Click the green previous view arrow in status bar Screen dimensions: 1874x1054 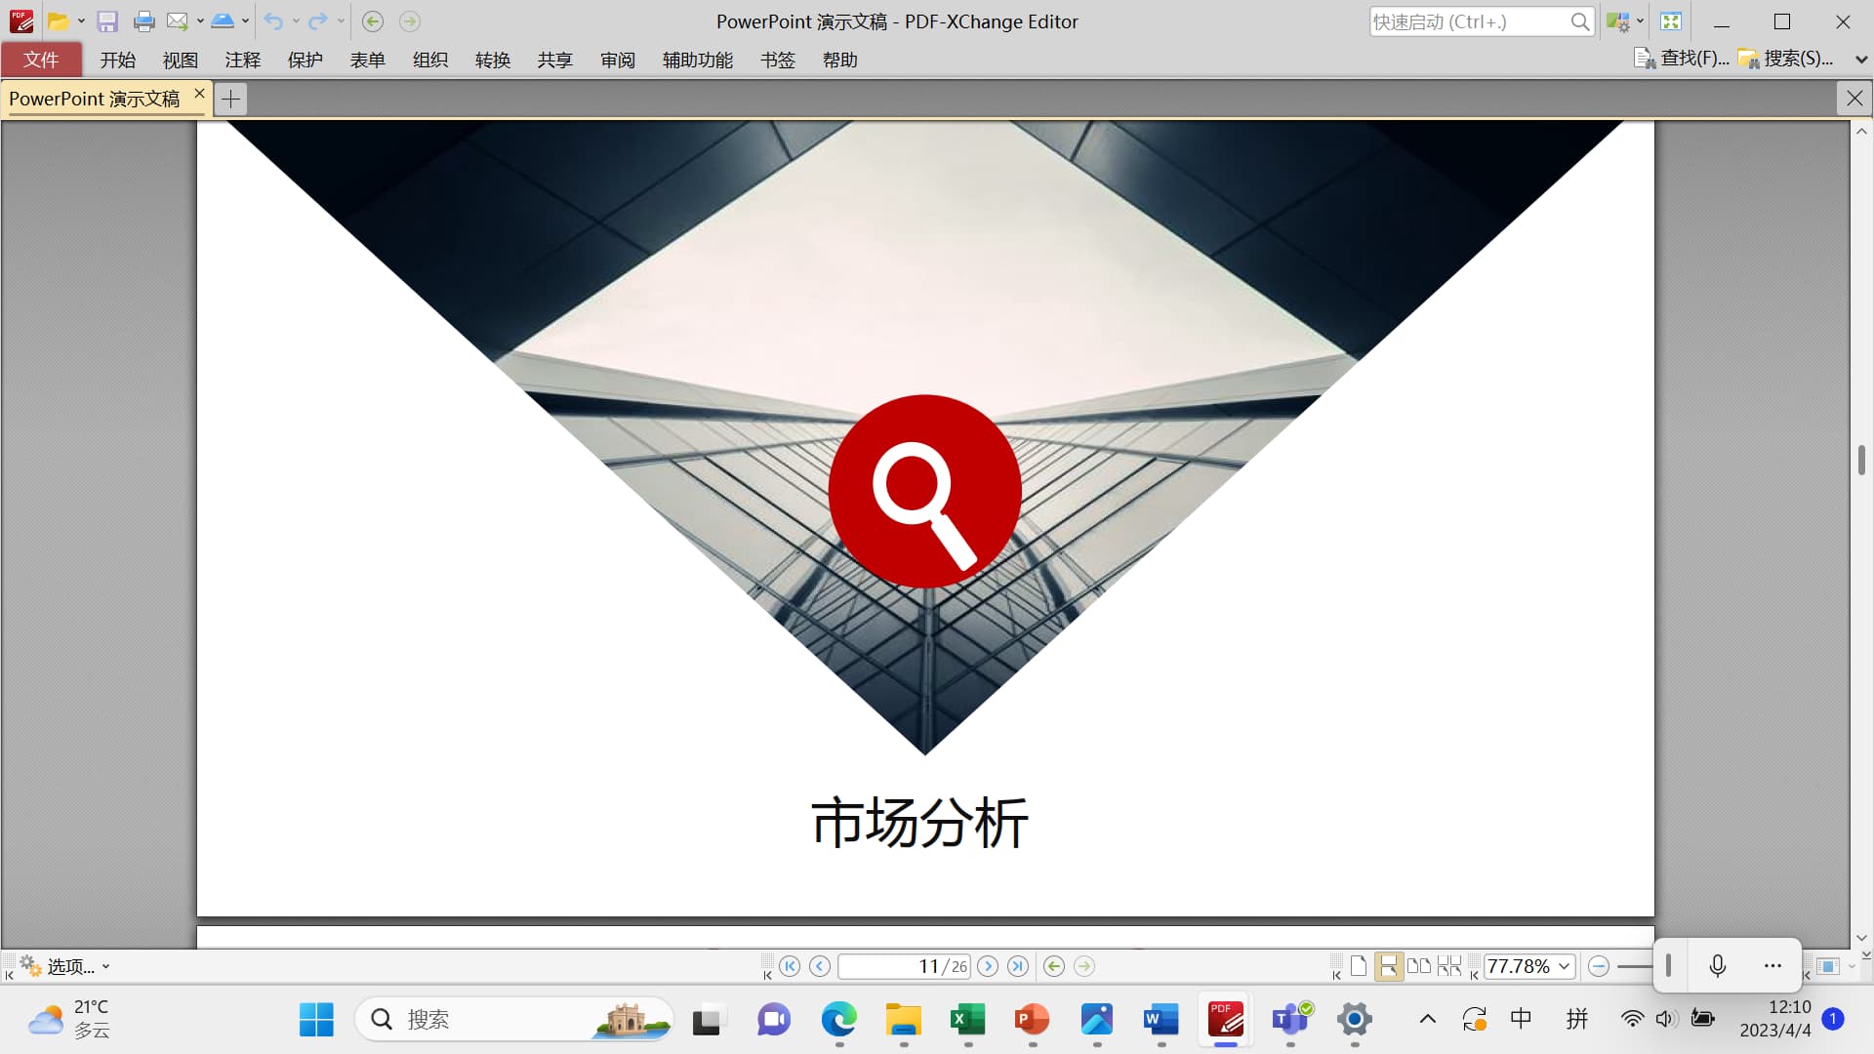click(x=1053, y=966)
